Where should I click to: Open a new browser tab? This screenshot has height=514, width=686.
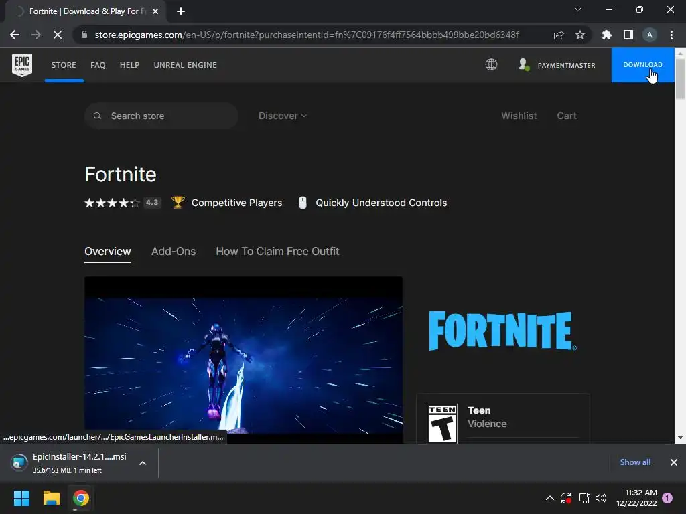(181, 11)
